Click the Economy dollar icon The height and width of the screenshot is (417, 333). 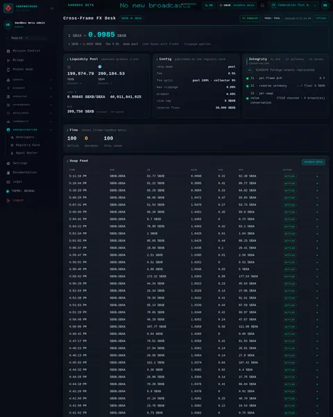[8, 88]
